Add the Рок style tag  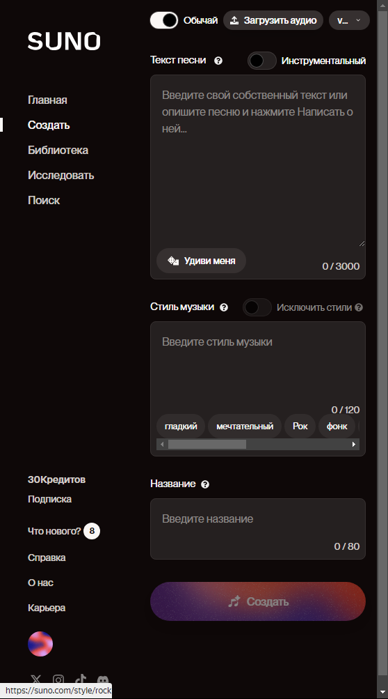coord(300,427)
